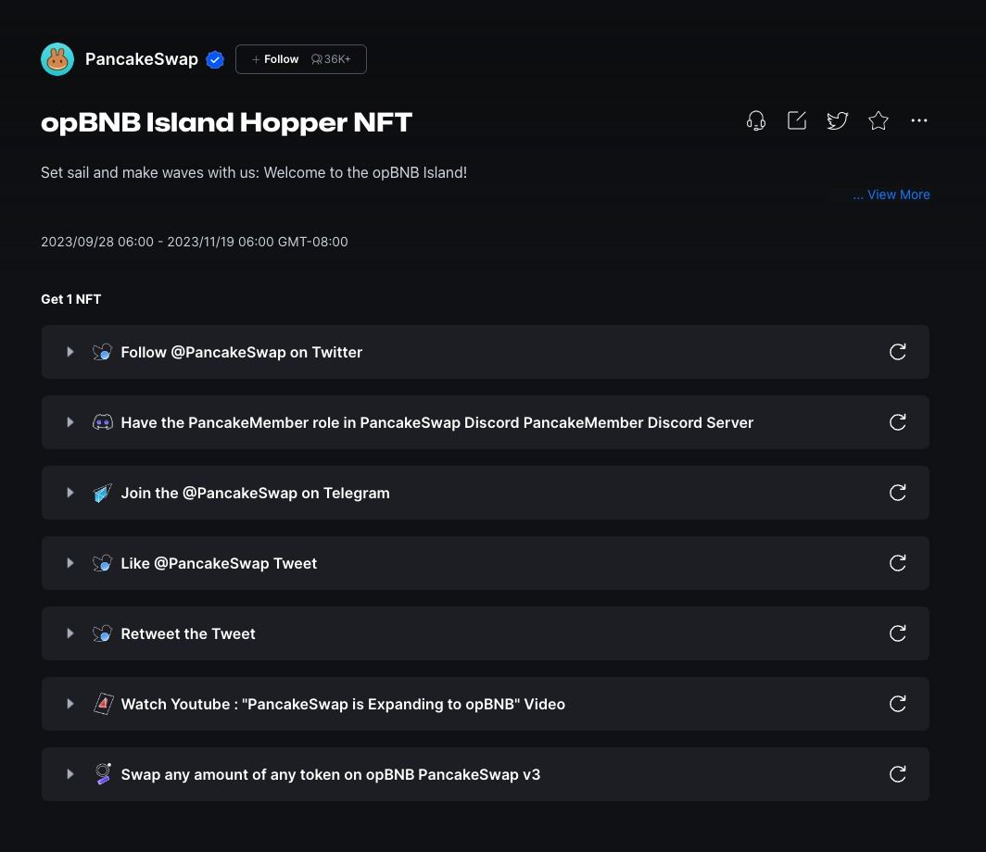Refresh verification for Like @PancakeSwap Tweet task
986x852 pixels.
pyautogui.click(x=898, y=563)
